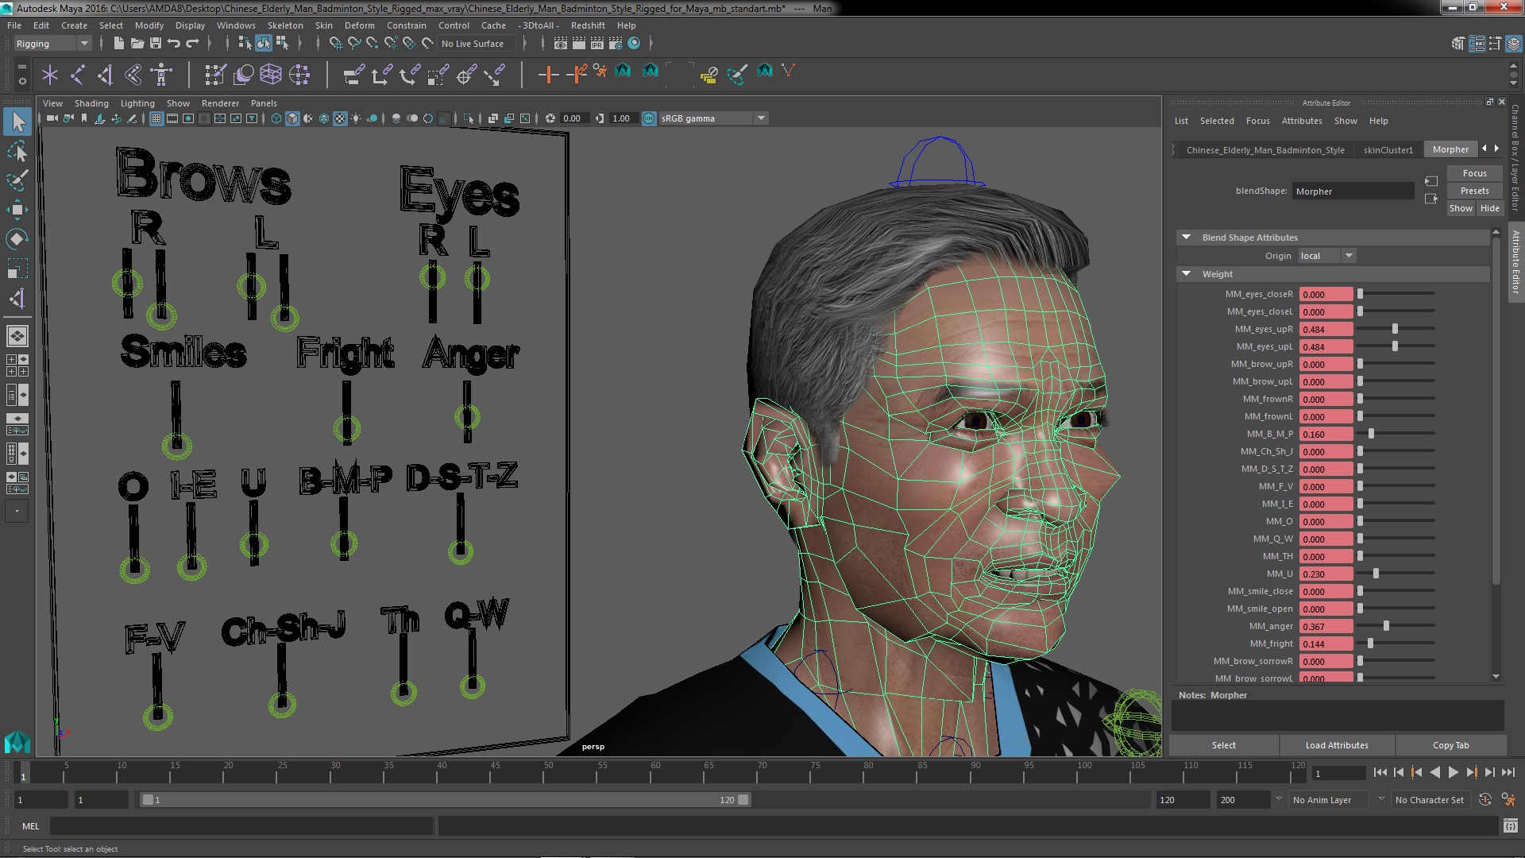Create a new scene
Image resolution: width=1525 pixels, height=858 pixels.
click(x=118, y=44)
